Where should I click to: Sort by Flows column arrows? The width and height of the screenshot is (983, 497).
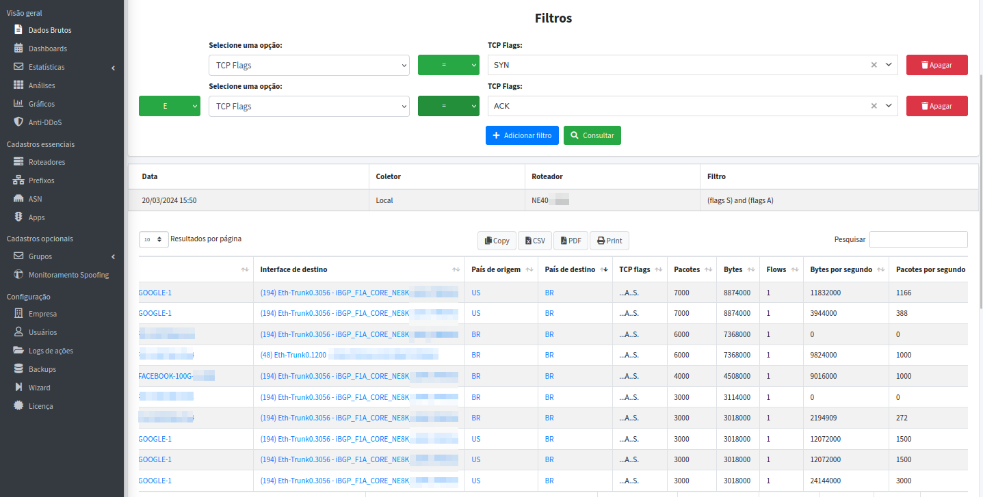[x=795, y=270]
